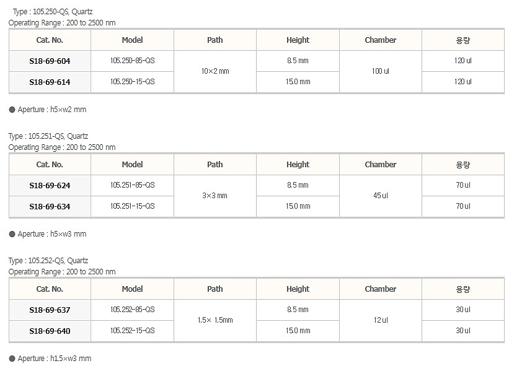Click catalog number S18-69-604
This screenshot has height=379, width=509.
(x=50, y=61)
